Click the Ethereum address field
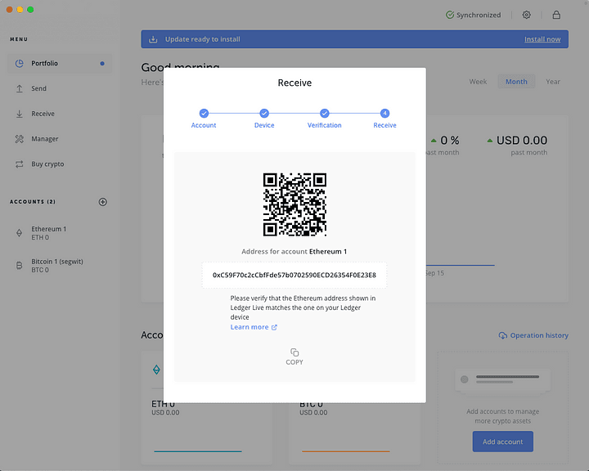This screenshot has height=471, width=589. point(294,275)
